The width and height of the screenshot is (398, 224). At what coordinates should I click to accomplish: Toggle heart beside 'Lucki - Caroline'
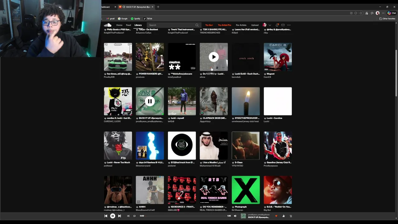265,118
